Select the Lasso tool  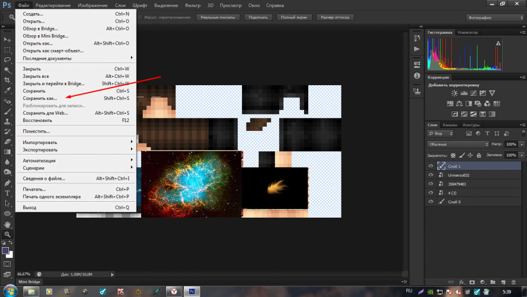tap(7, 59)
